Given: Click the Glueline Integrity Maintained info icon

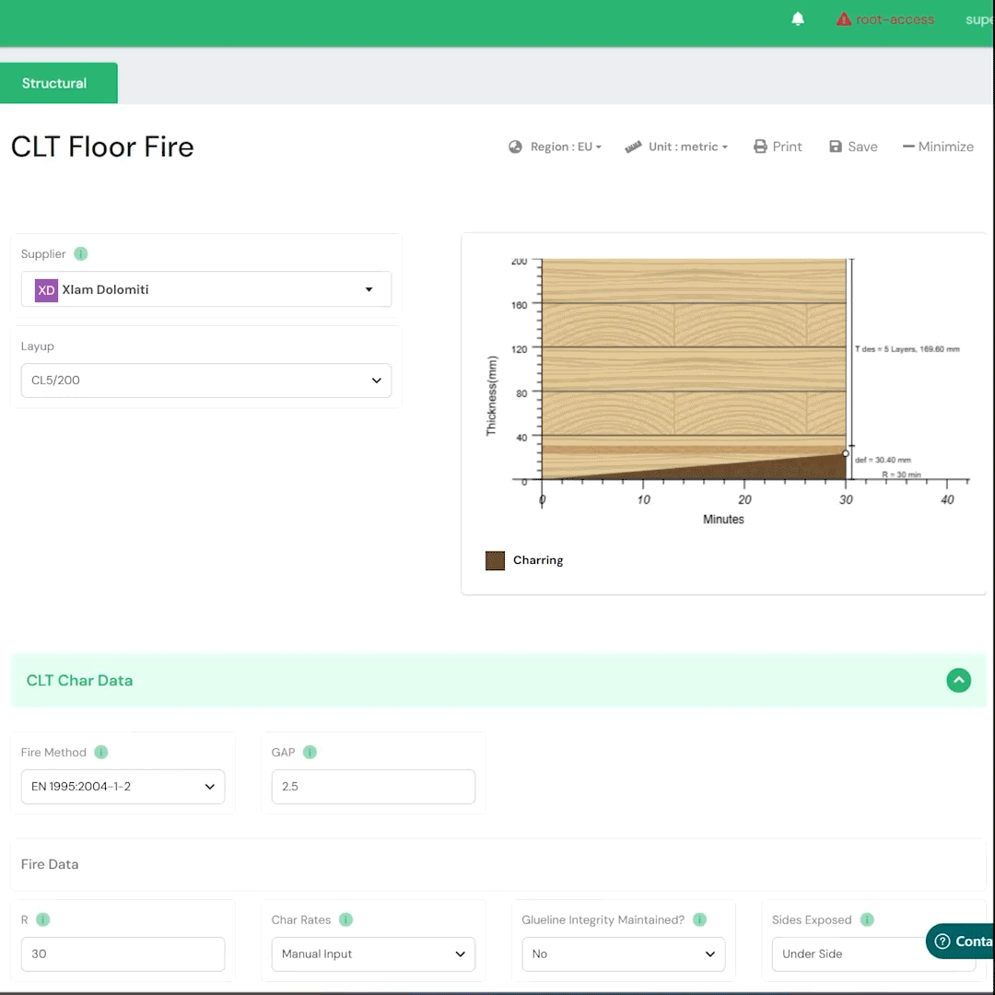Looking at the screenshot, I should (x=699, y=919).
